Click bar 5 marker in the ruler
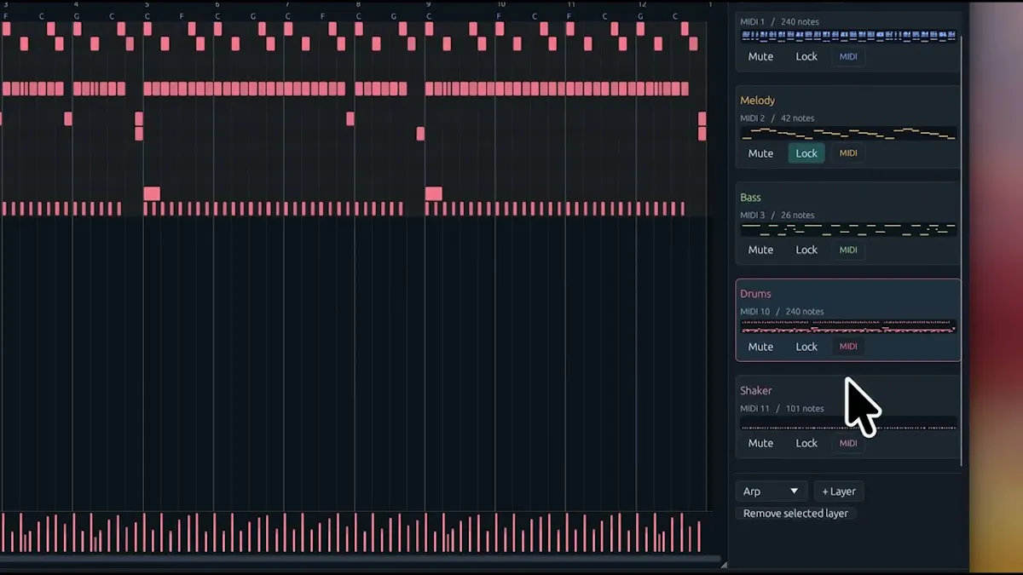 (x=147, y=4)
